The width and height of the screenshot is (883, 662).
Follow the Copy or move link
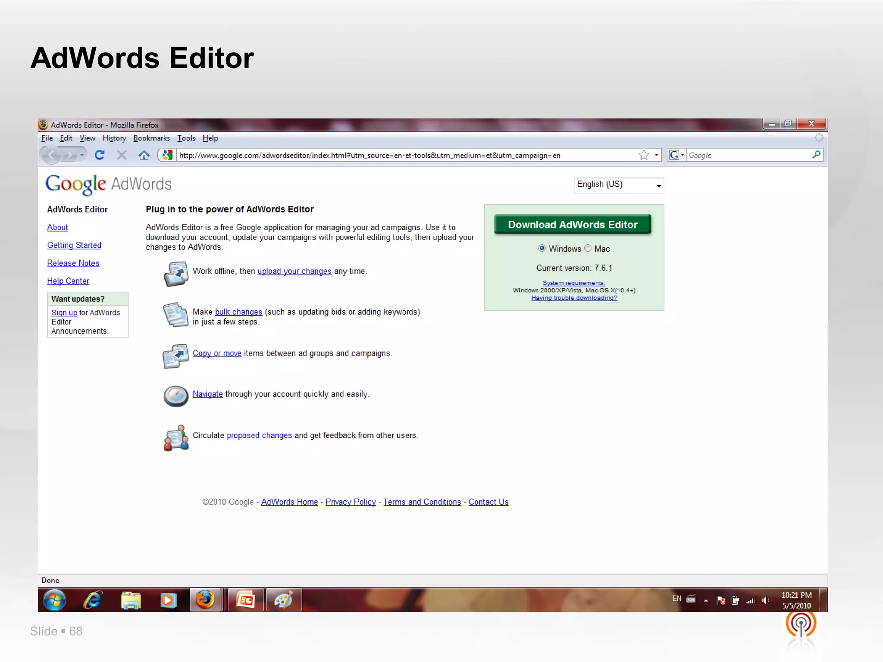217,353
